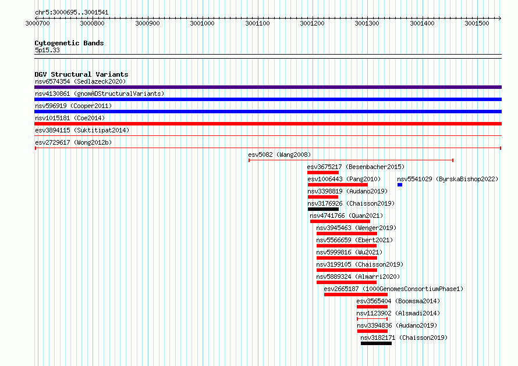Open esv3565404 (Boomsma2014) variant label

398,301
